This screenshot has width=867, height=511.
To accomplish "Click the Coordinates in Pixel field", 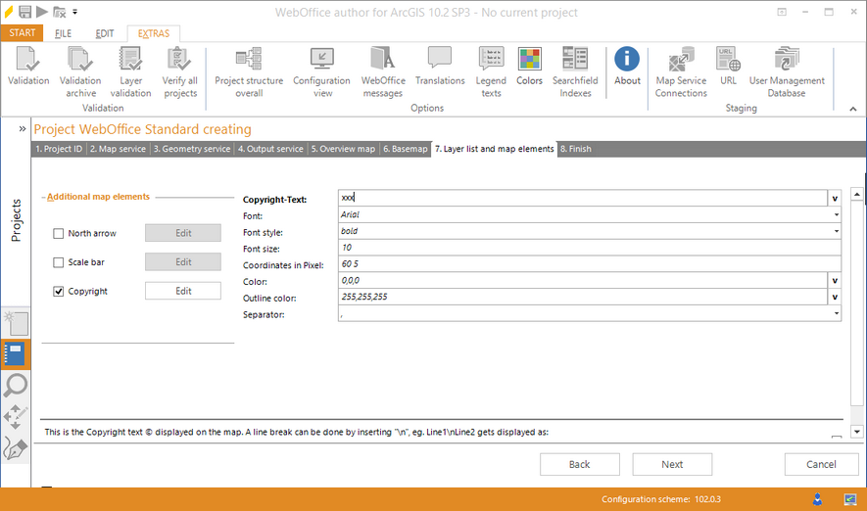I will click(x=590, y=264).
